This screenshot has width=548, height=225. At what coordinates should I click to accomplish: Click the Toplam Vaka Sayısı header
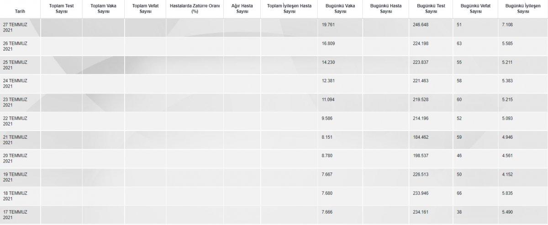(x=103, y=9)
